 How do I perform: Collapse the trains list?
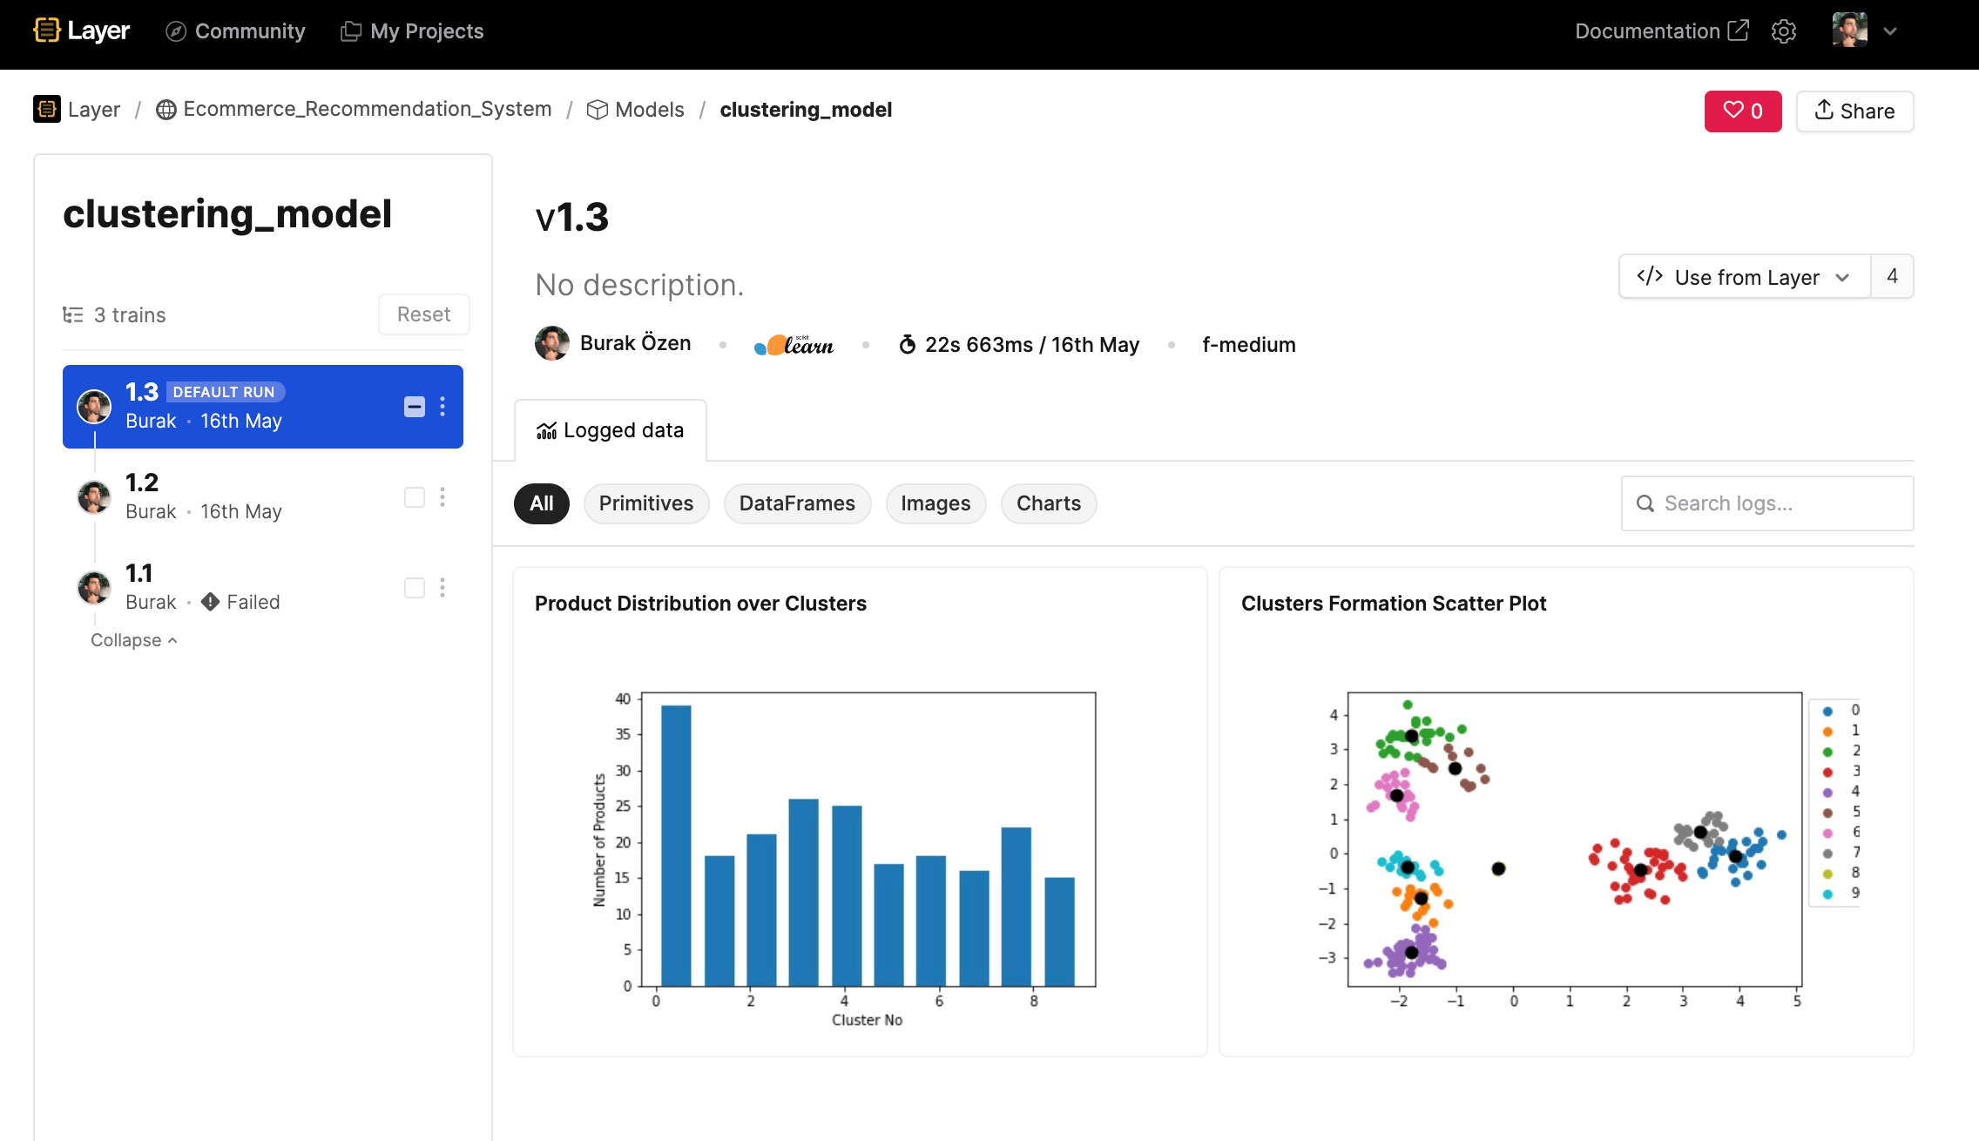tap(133, 640)
